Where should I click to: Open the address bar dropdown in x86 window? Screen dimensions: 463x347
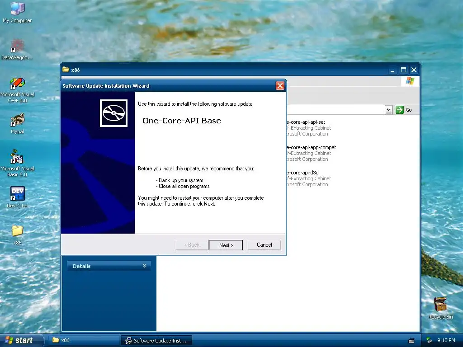point(388,110)
